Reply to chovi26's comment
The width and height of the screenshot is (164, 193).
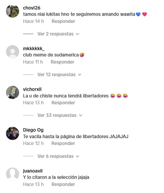[63, 21]
